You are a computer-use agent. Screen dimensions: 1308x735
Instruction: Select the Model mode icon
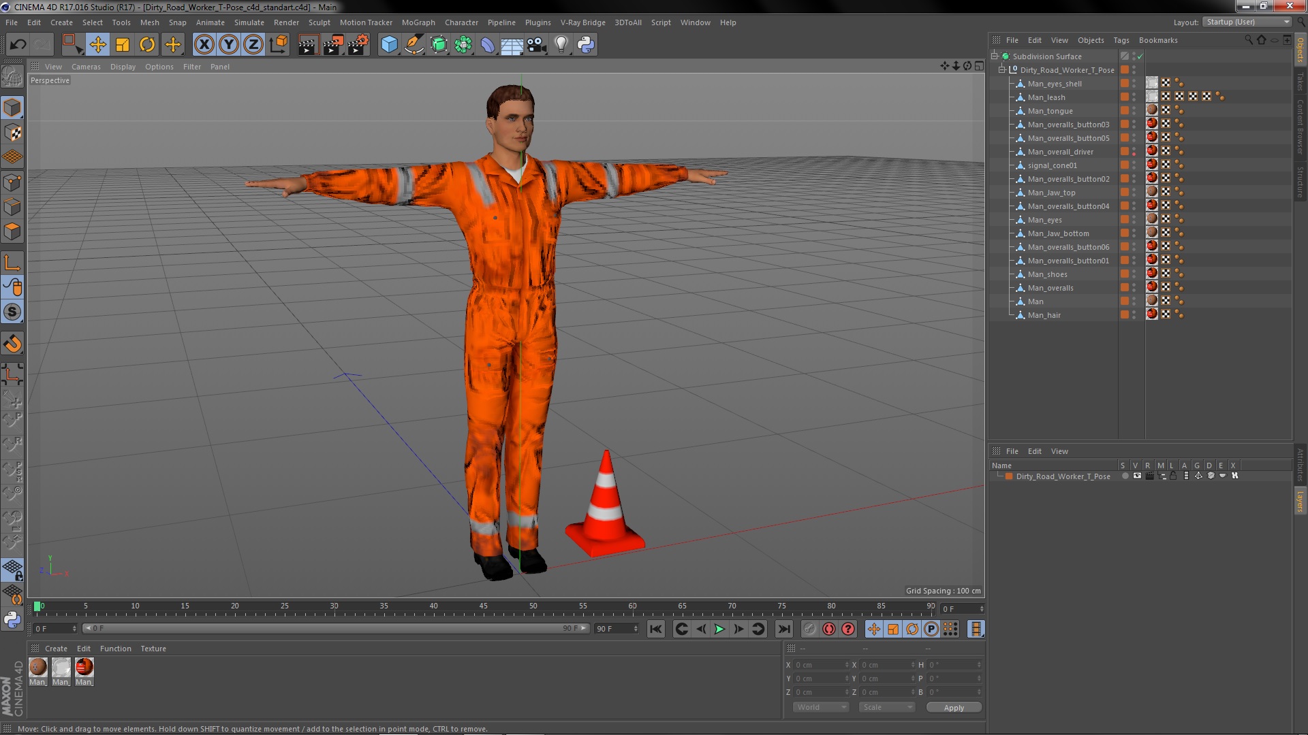(12, 108)
